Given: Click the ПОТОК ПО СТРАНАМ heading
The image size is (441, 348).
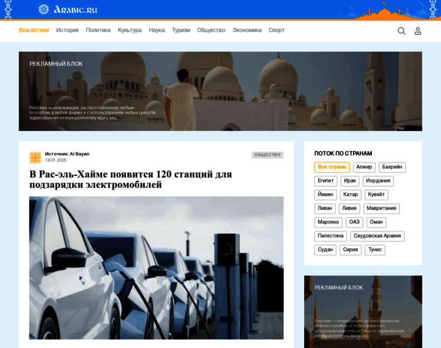Looking at the screenshot, I should (343, 154).
